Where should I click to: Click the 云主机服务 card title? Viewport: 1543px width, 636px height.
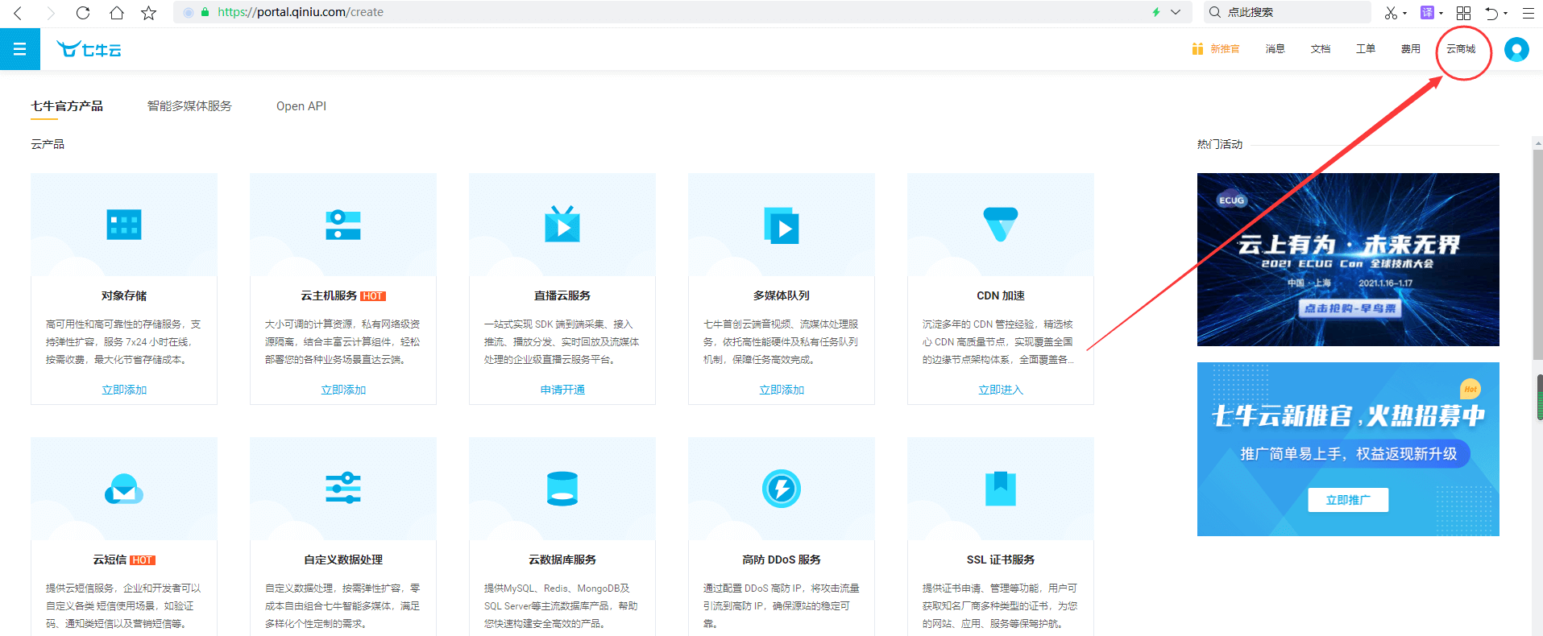point(329,295)
